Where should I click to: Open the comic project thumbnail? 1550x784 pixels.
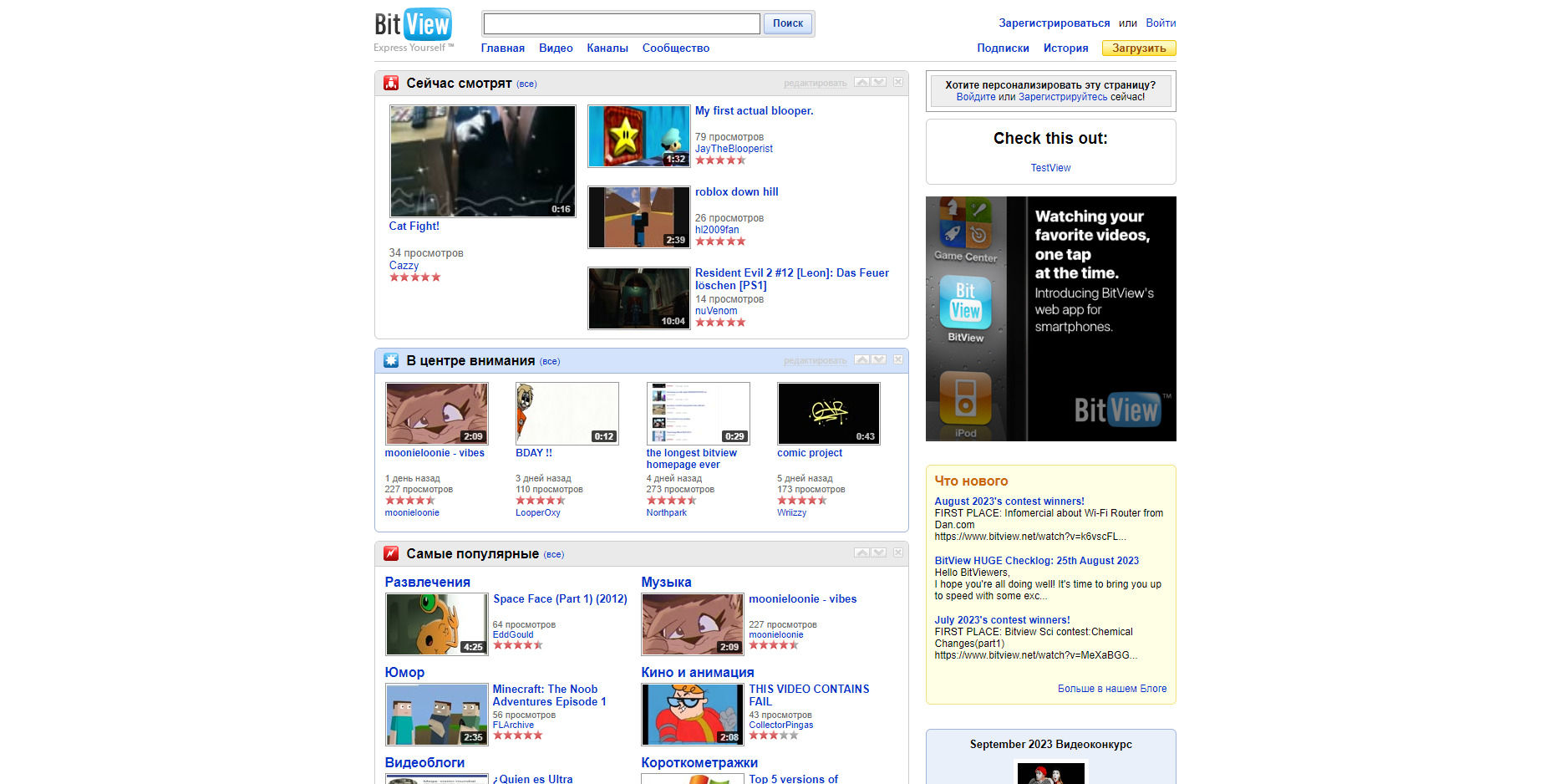(829, 414)
